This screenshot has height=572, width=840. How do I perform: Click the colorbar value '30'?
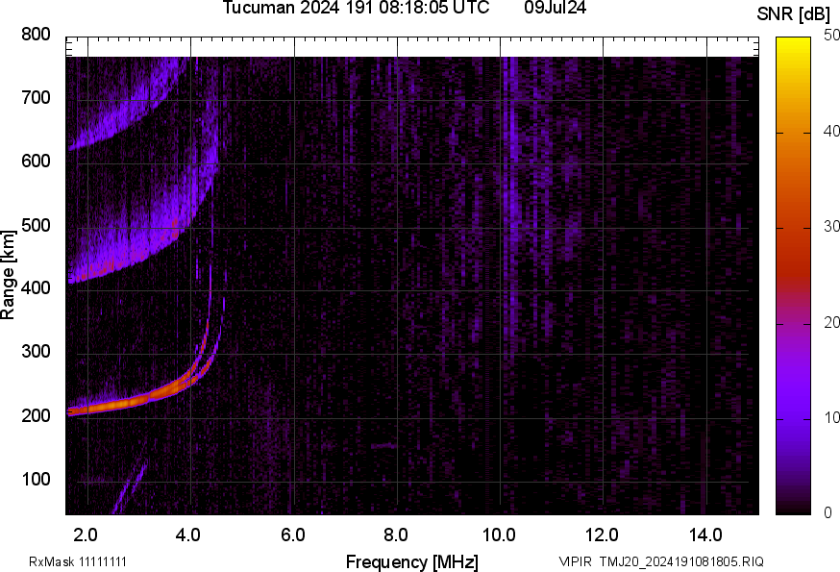(x=831, y=227)
